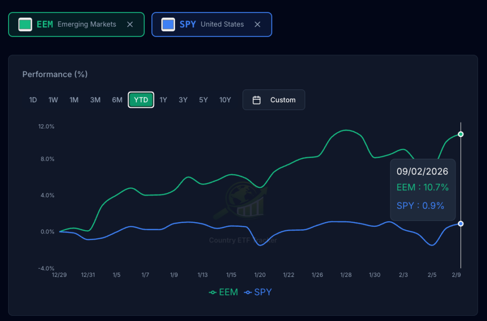The image size is (487, 321).
Task: Choose the 3M performance period
Action: pyautogui.click(x=95, y=100)
